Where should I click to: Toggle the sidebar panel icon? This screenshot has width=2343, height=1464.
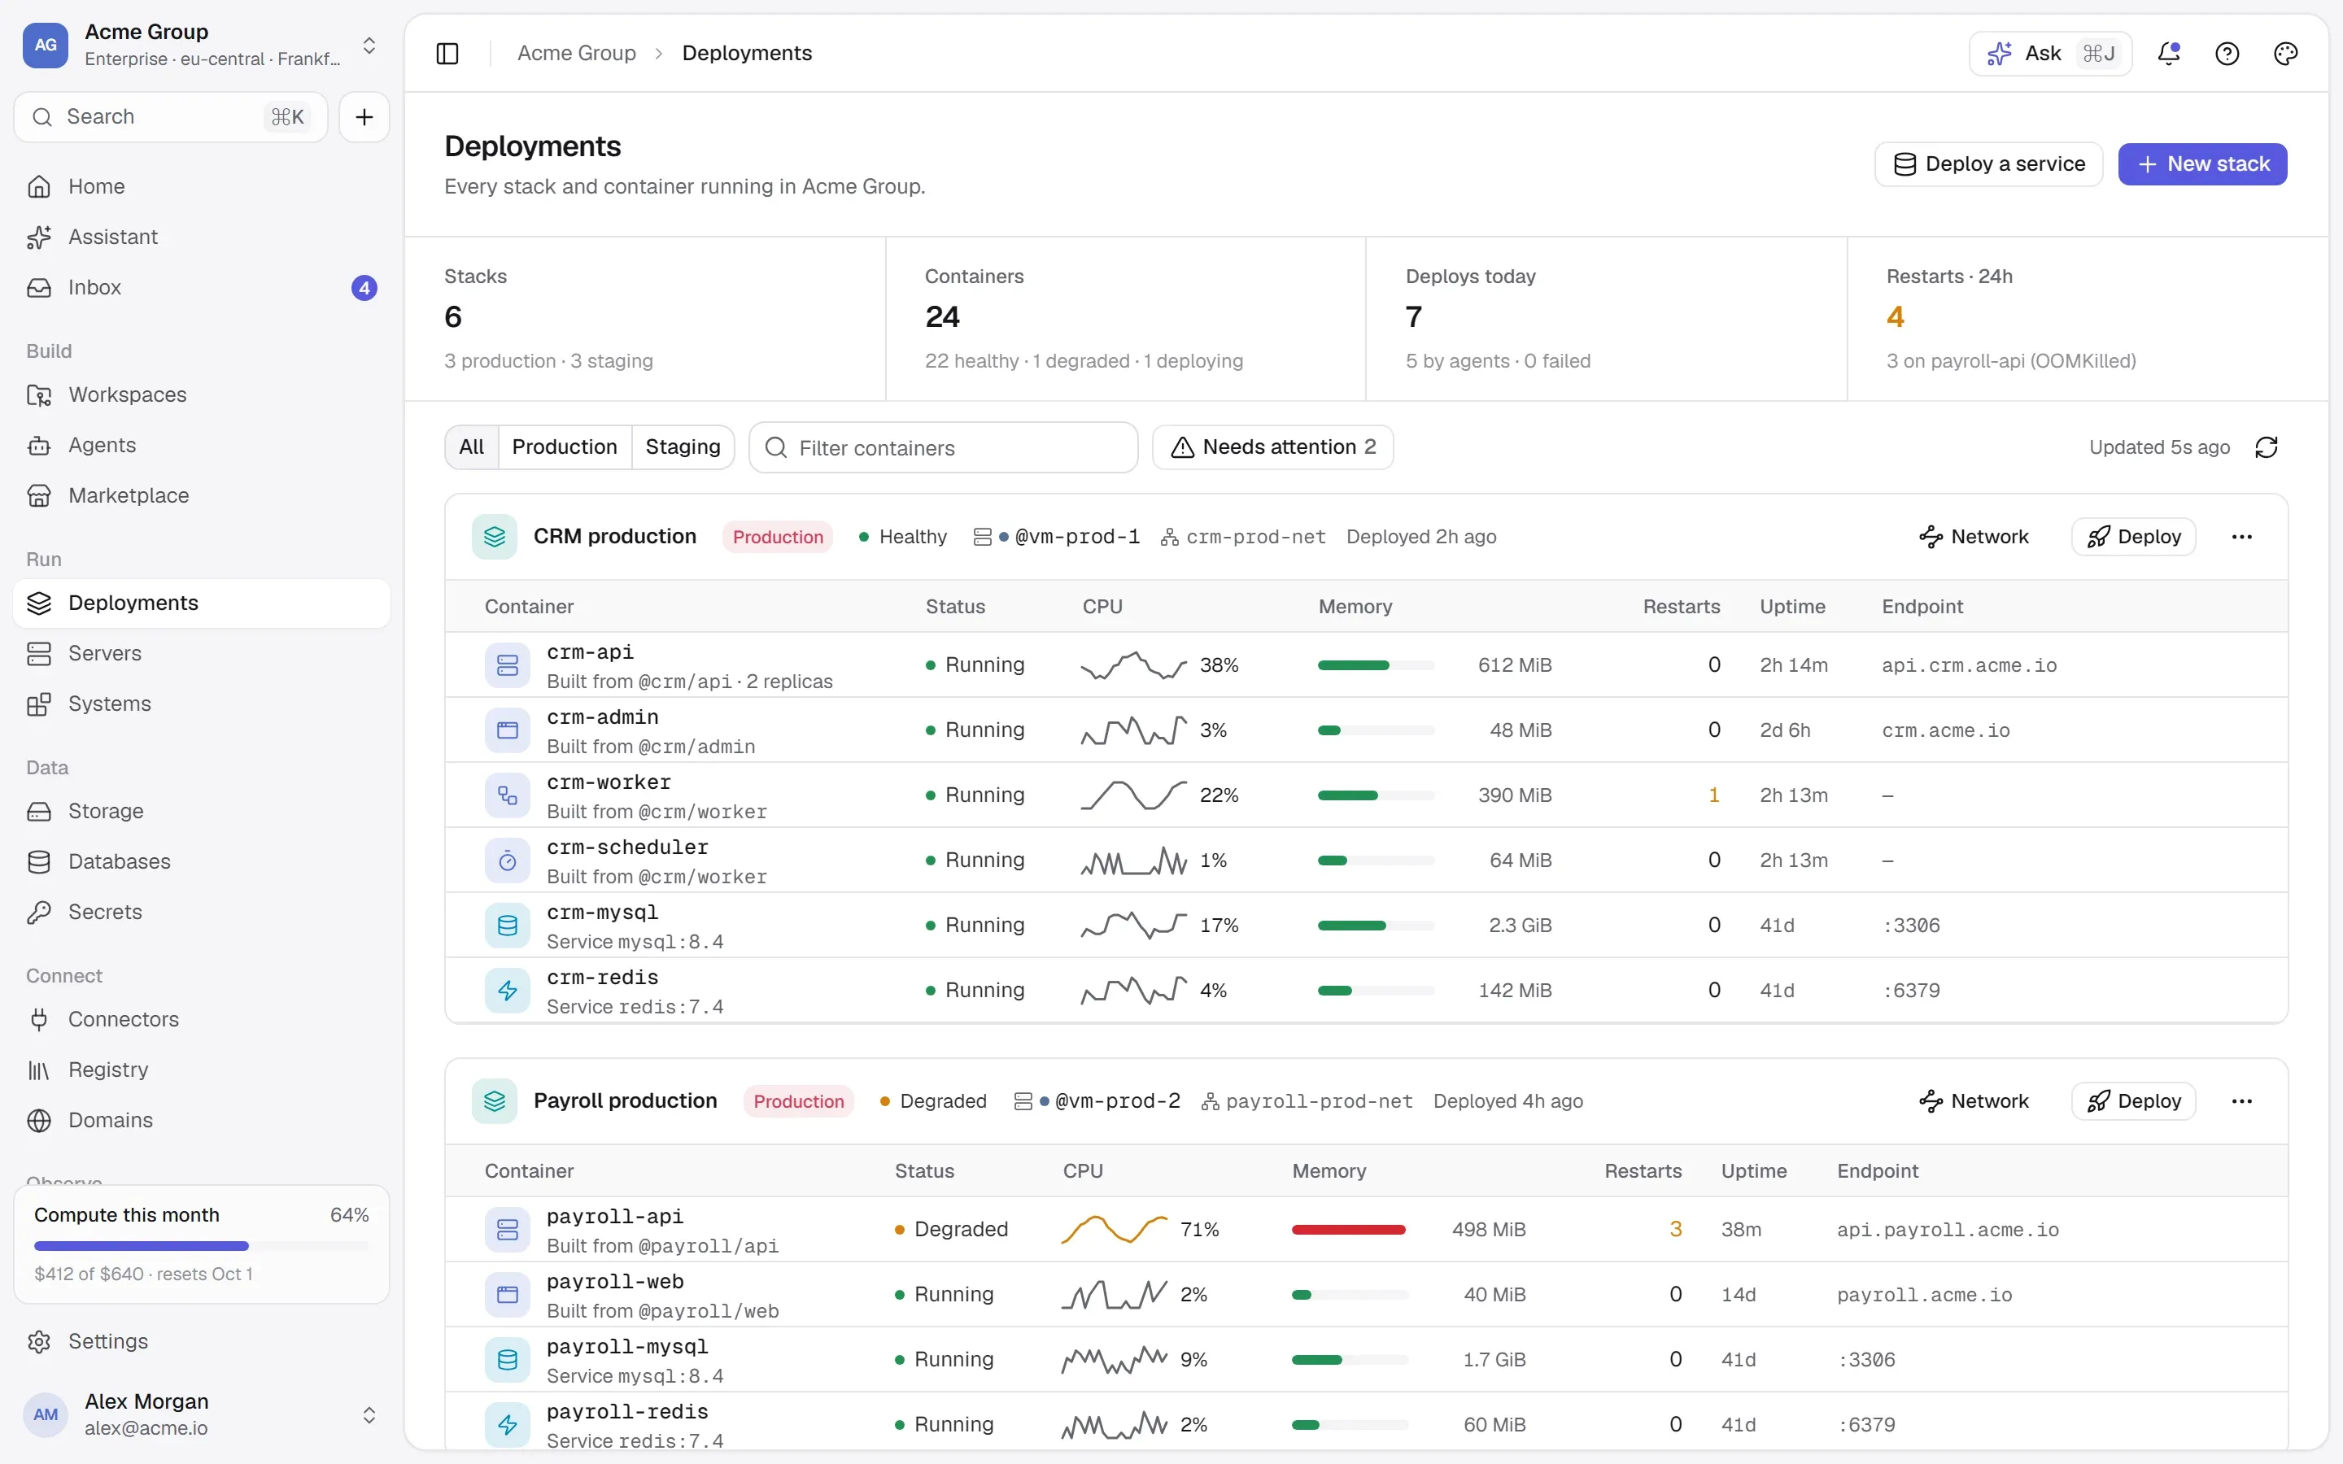click(447, 53)
